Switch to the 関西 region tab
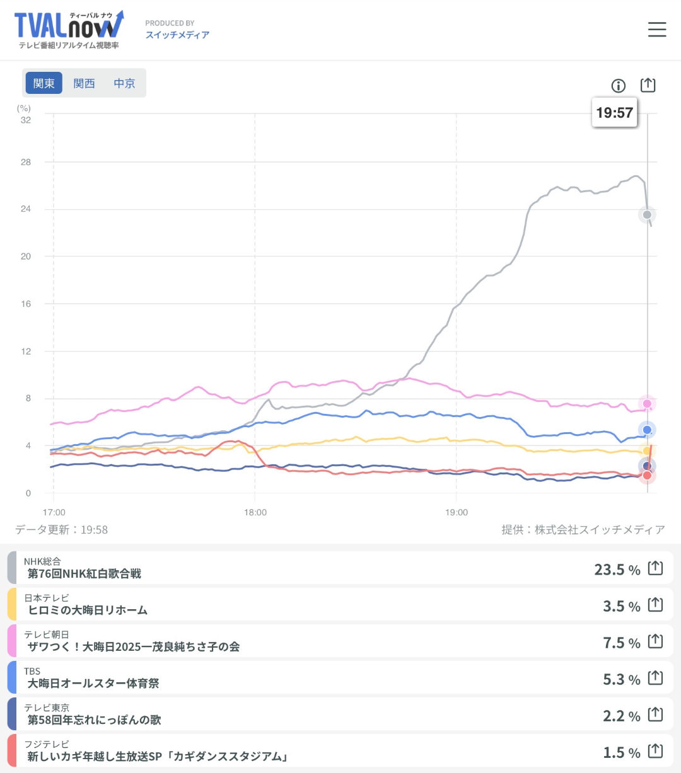Viewport: 681px width, 773px height. coord(84,83)
